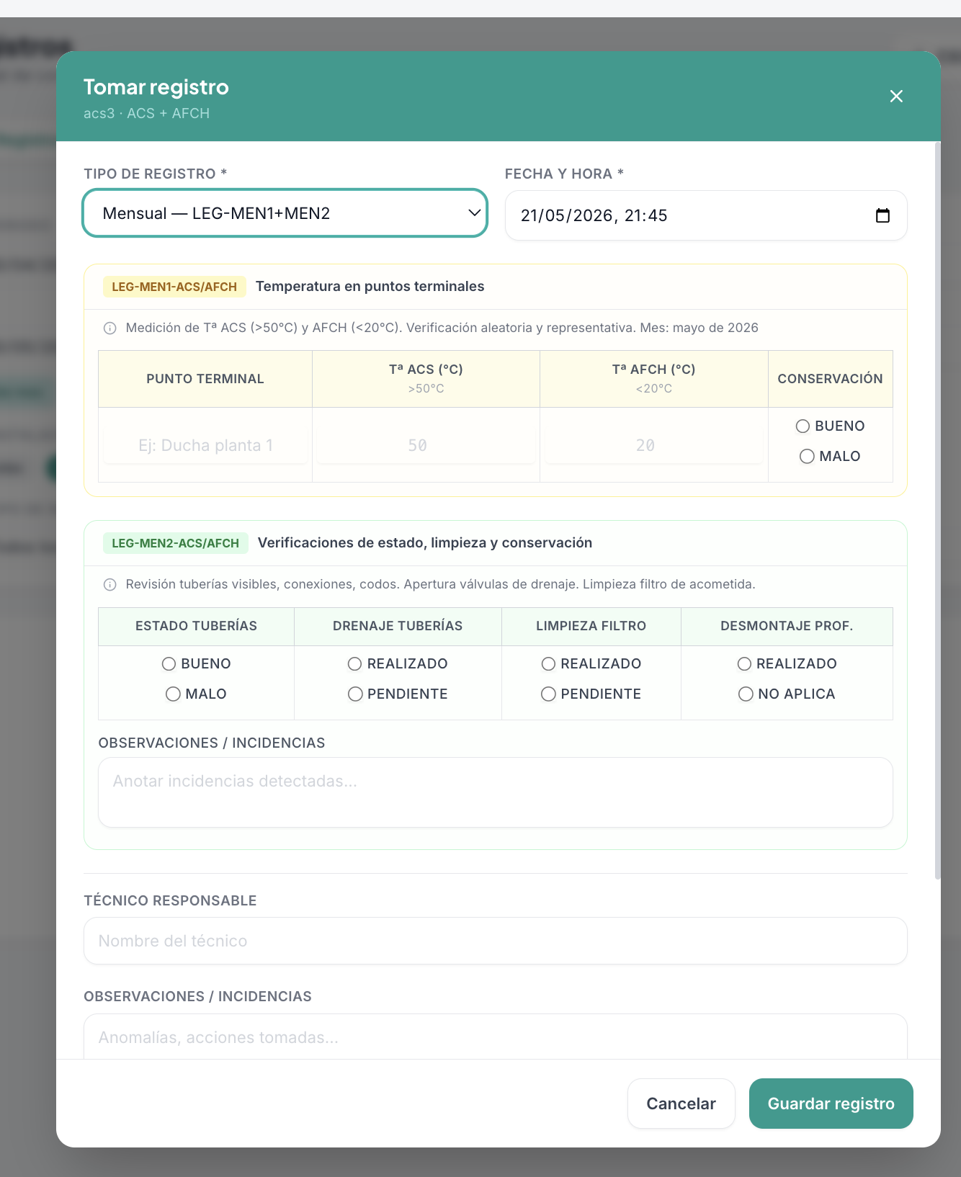Click the LEG-MEN2-ACS/AFCH badge
The height and width of the screenshot is (1177, 961).
coord(175,543)
